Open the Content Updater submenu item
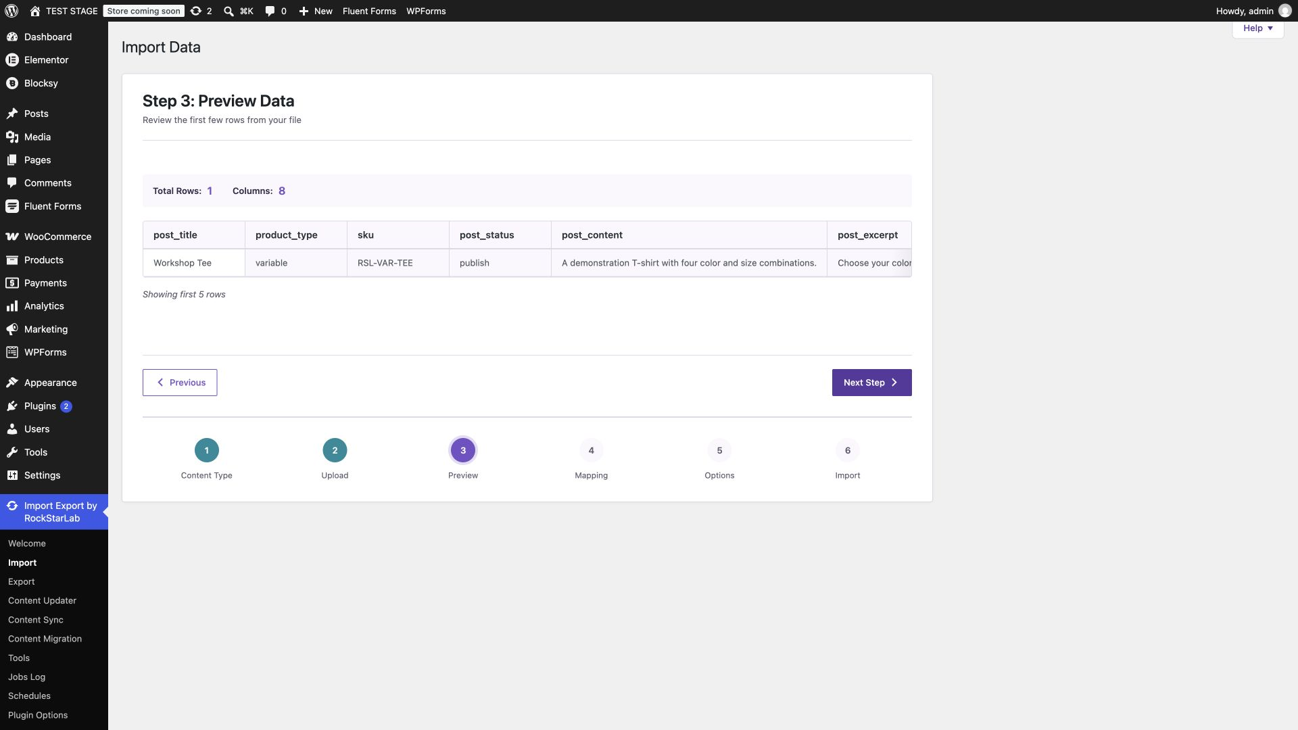 [42, 600]
